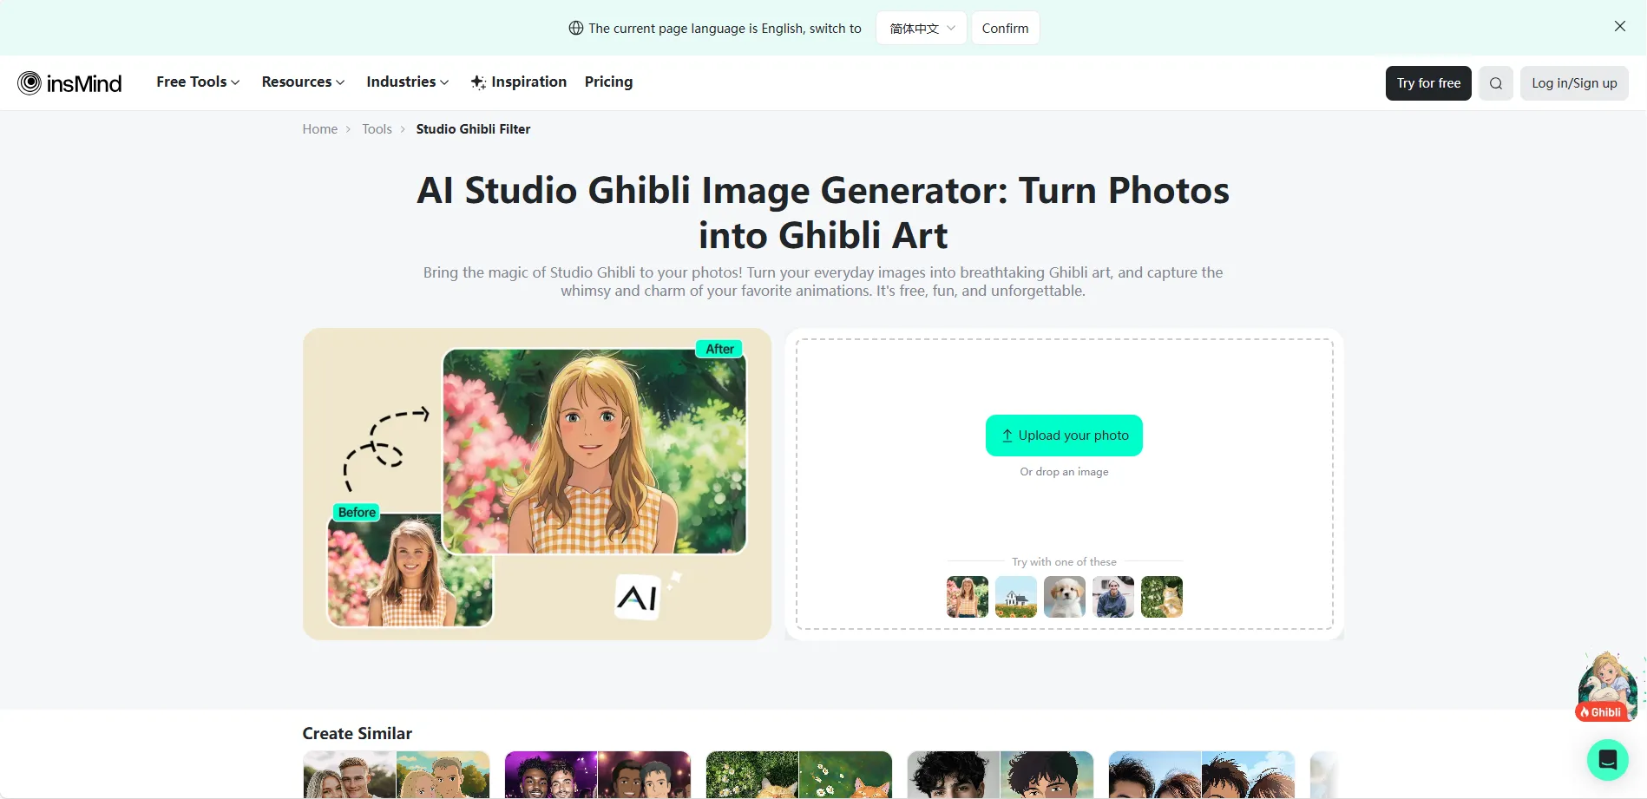
Task: Expand the Resources menu
Action: [x=303, y=82]
